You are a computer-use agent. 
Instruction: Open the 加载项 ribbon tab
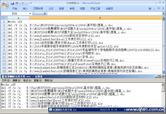tap(109, 9)
